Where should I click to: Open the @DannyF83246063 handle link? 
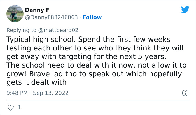(51, 17)
